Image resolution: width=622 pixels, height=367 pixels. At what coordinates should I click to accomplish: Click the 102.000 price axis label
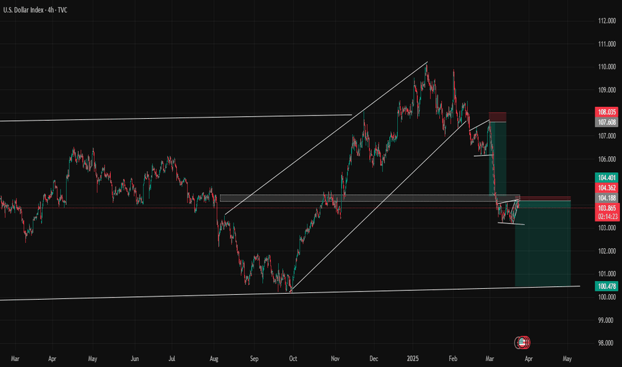(607, 251)
